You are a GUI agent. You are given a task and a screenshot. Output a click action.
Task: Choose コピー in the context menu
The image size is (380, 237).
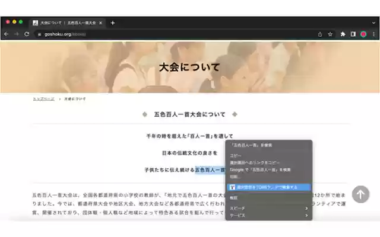click(x=269, y=156)
